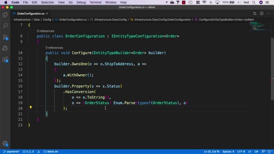The image size is (274, 154).
Task: Click the lightbulb code action on line 20
Action: click(x=30, y=107)
